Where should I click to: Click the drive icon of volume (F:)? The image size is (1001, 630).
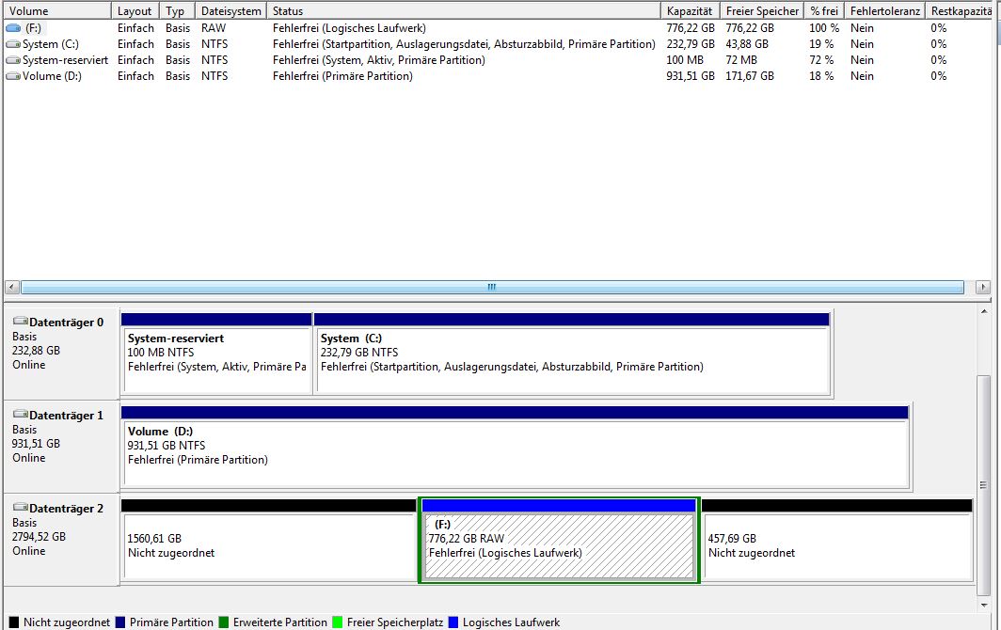point(13,28)
